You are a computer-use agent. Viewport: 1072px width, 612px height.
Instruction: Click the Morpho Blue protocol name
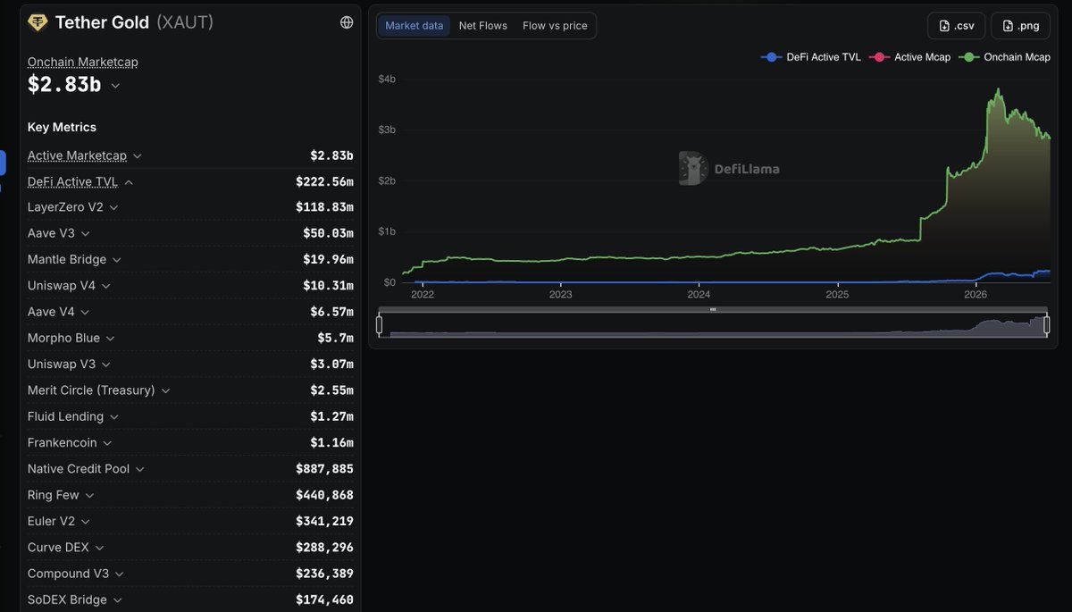tap(64, 339)
